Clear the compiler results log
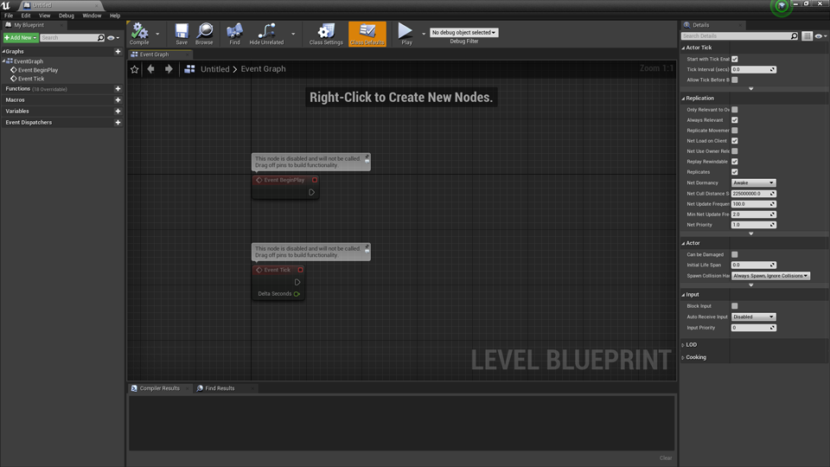 tap(666, 458)
